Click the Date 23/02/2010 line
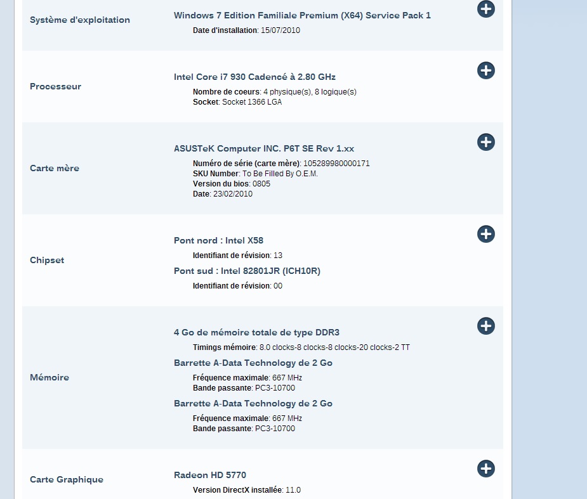The height and width of the screenshot is (499, 587). point(223,194)
